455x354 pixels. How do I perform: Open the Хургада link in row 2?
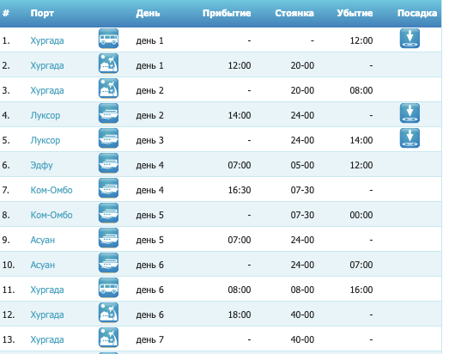point(47,65)
